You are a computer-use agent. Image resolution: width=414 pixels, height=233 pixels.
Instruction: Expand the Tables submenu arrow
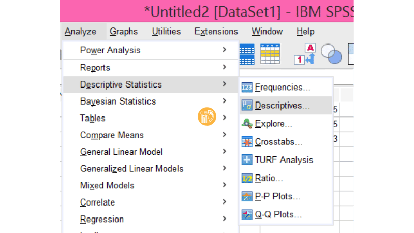(x=224, y=118)
